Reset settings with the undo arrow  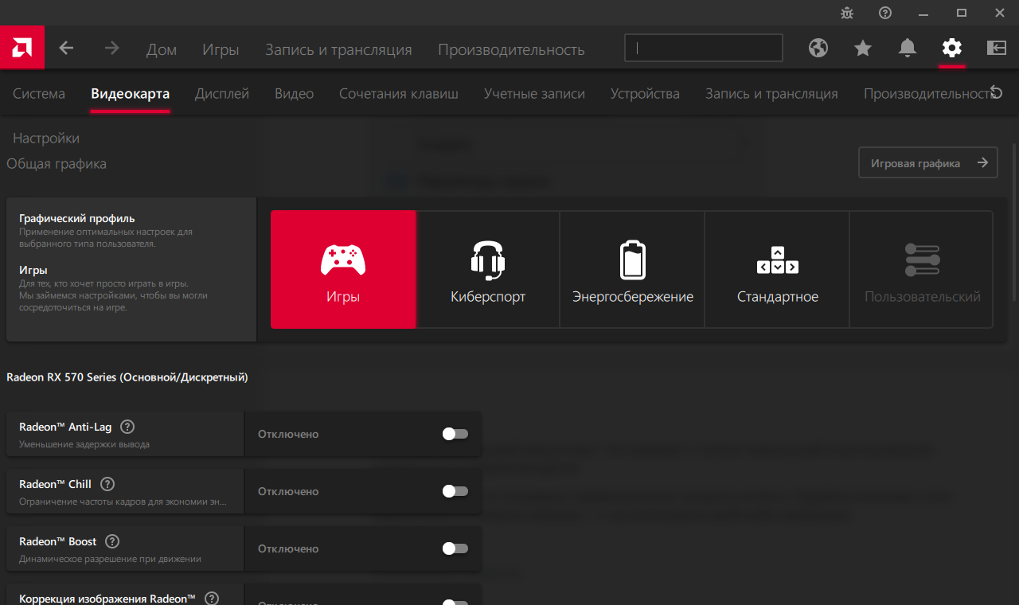click(995, 92)
